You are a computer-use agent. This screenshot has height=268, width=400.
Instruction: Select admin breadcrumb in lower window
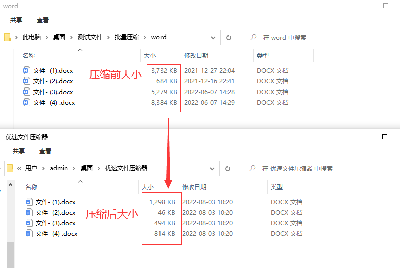tap(59, 168)
